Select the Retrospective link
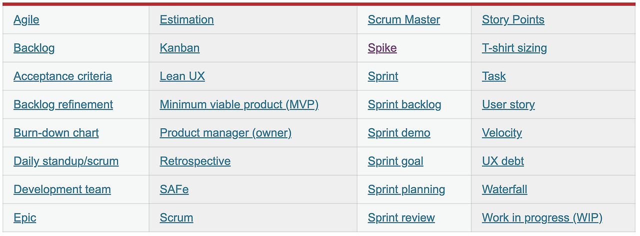 coord(195,162)
